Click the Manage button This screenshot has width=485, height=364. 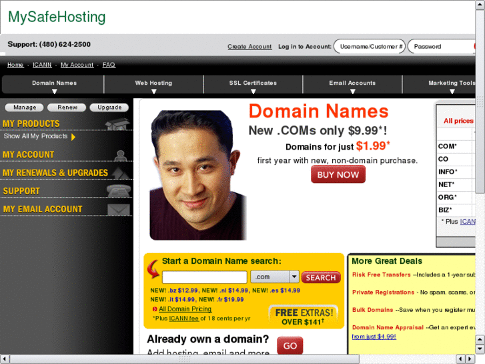pyautogui.click(x=25, y=107)
